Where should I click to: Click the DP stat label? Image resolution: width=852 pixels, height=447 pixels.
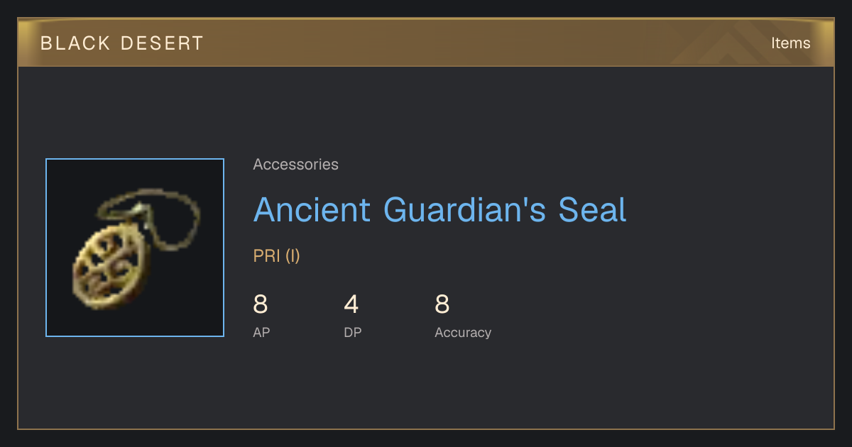click(x=352, y=333)
